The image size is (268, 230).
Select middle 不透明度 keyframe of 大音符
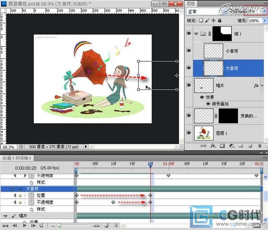click(x=113, y=202)
